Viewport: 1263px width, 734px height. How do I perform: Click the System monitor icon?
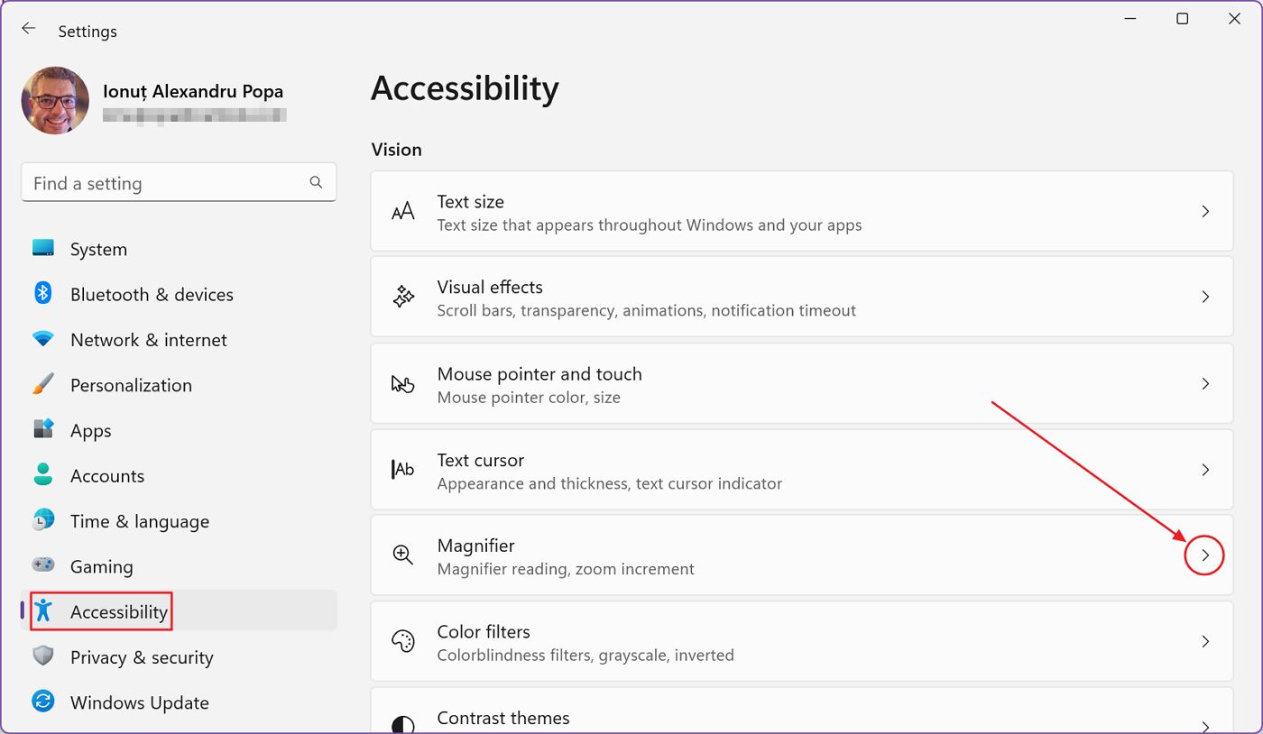pos(43,248)
